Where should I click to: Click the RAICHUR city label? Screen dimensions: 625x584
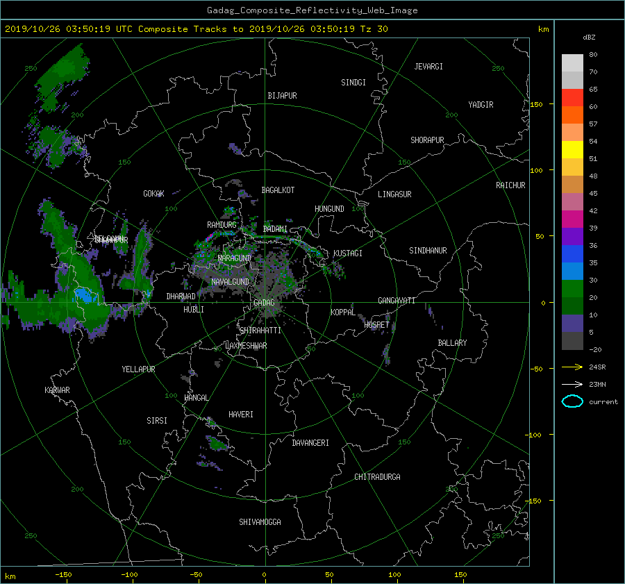click(510, 185)
